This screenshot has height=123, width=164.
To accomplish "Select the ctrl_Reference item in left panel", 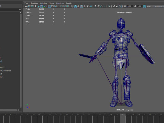I will click(5, 71).
